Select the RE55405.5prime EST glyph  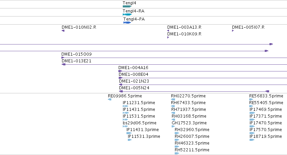click(251, 106)
